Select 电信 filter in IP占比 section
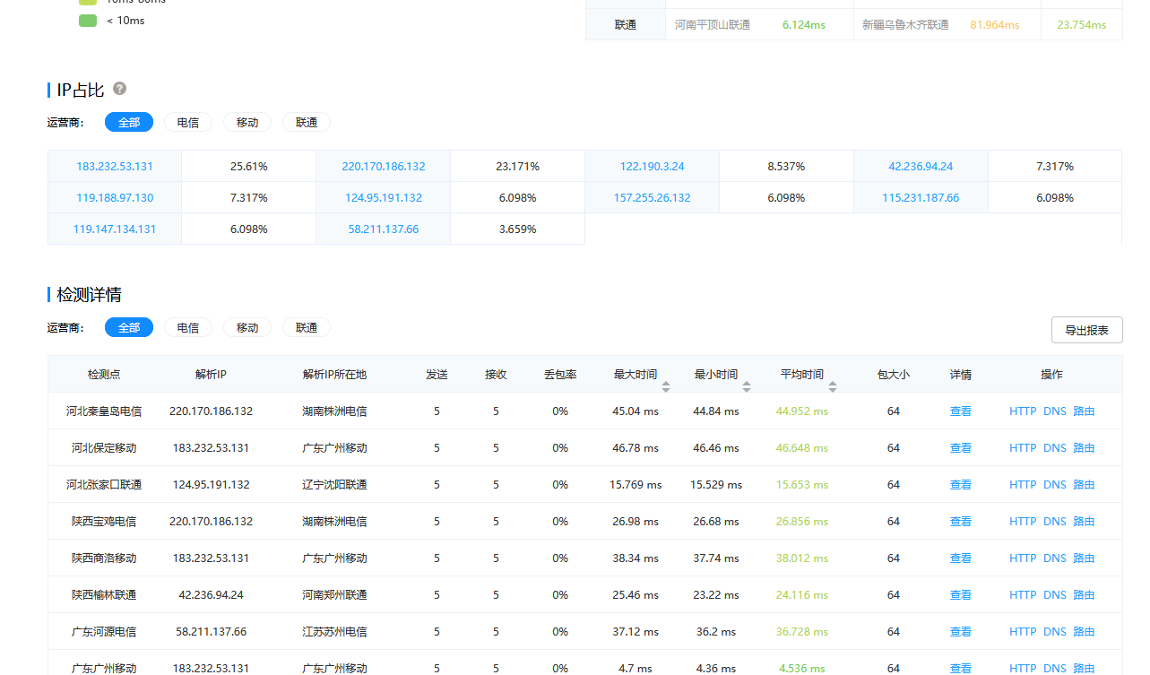This screenshot has width=1150, height=675. (x=188, y=122)
